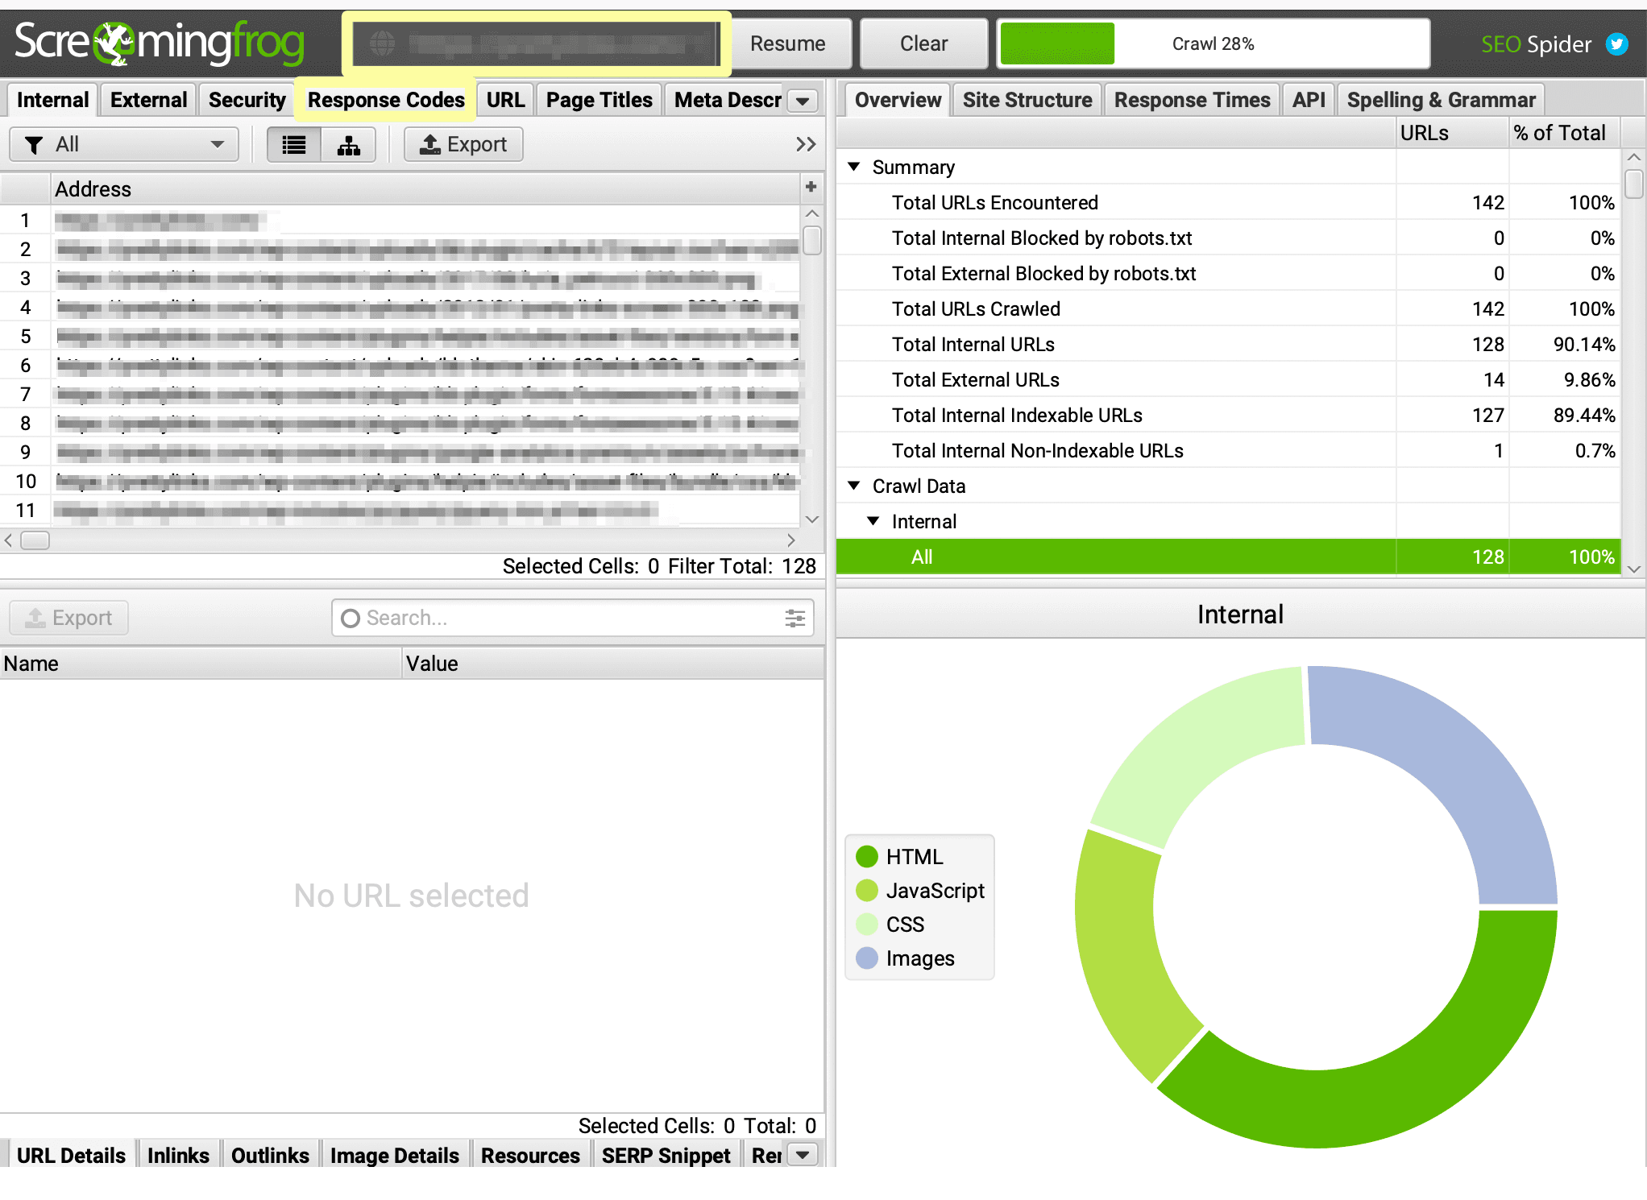Collapse the Crawl Data section
Image resolution: width=1647 pixels, height=1200 pixels.
click(x=854, y=486)
